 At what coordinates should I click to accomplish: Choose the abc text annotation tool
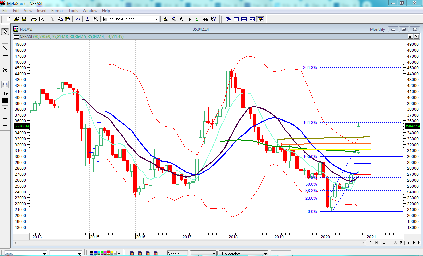[x=5, y=94]
